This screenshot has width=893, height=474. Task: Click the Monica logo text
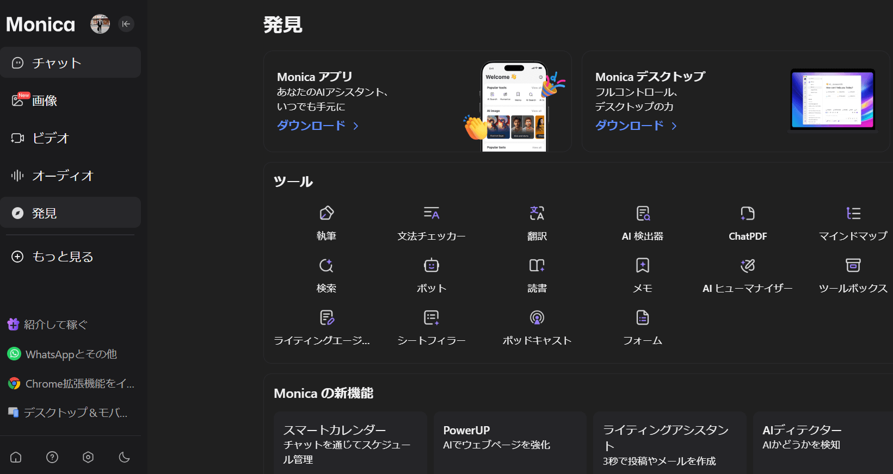[41, 24]
